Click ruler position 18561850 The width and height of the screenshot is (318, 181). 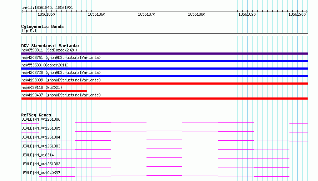[x=46, y=14]
